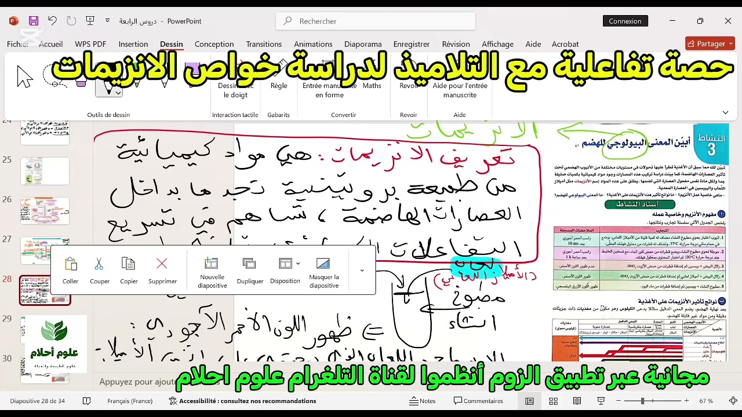
Task: Toggle the Commentaires pane
Action: pyautogui.click(x=478, y=401)
